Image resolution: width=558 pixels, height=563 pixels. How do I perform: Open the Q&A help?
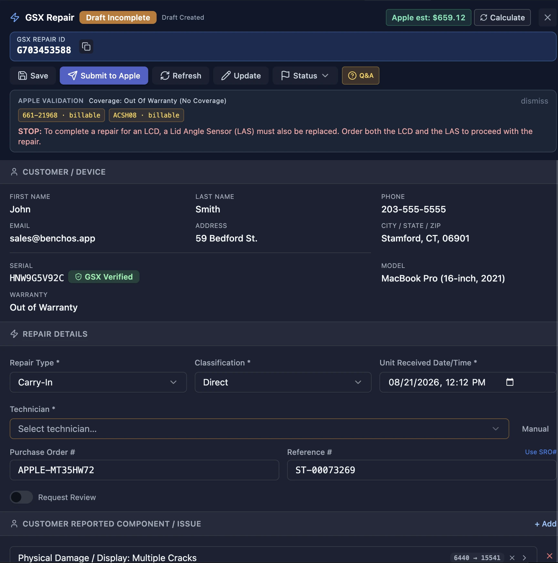[x=360, y=76]
